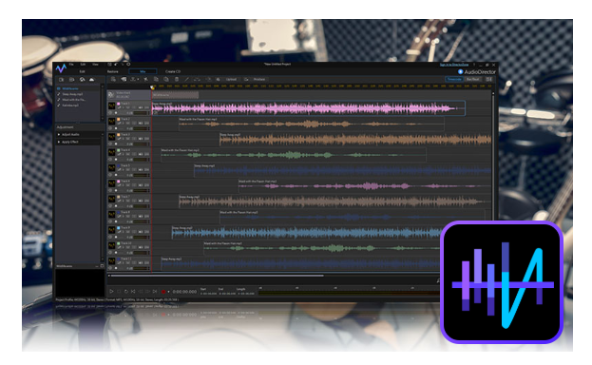The height and width of the screenshot is (365, 592).
Task: Click the cut tool icon in the toolbar
Action: [x=145, y=79]
